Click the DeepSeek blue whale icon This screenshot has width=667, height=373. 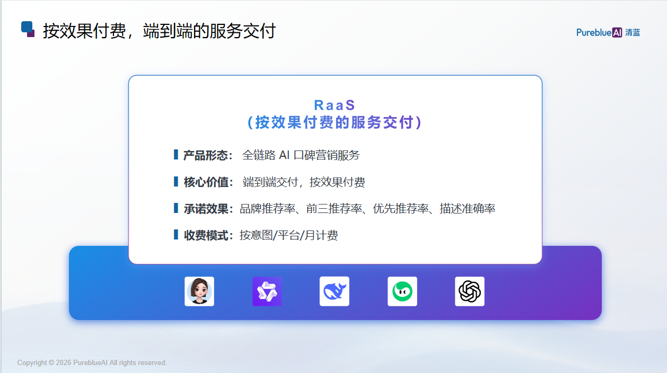(x=335, y=291)
